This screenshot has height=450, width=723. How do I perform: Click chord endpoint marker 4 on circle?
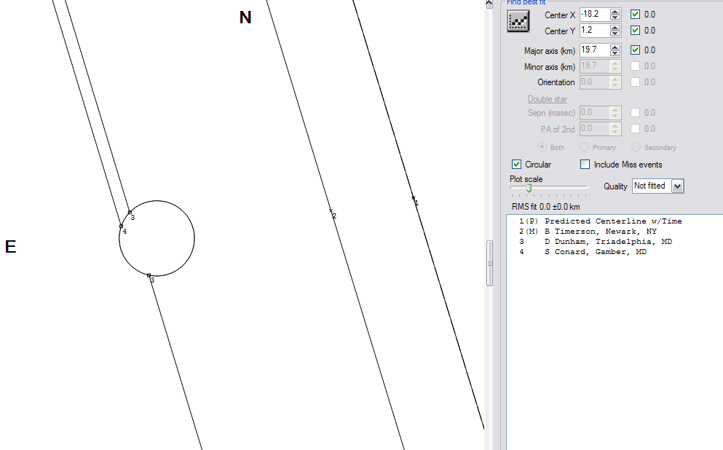[x=122, y=226]
